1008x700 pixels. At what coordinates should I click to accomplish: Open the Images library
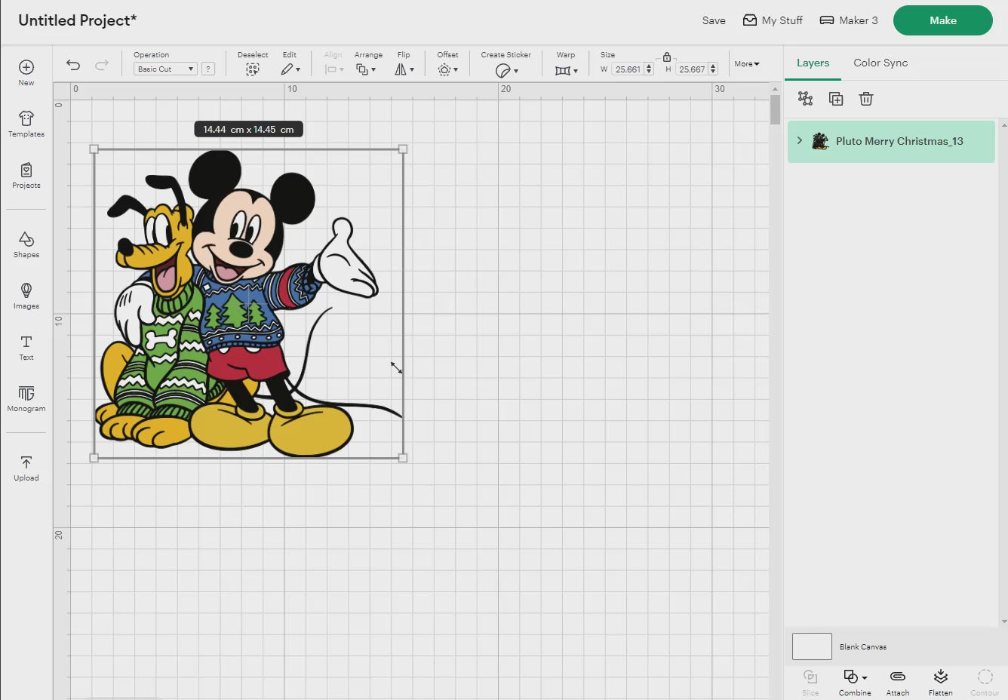click(26, 296)
